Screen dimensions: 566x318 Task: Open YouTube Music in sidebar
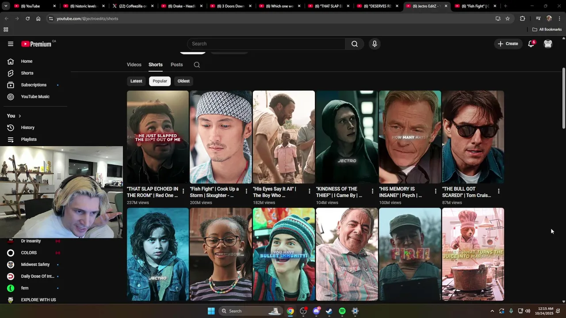click(35, 97)
